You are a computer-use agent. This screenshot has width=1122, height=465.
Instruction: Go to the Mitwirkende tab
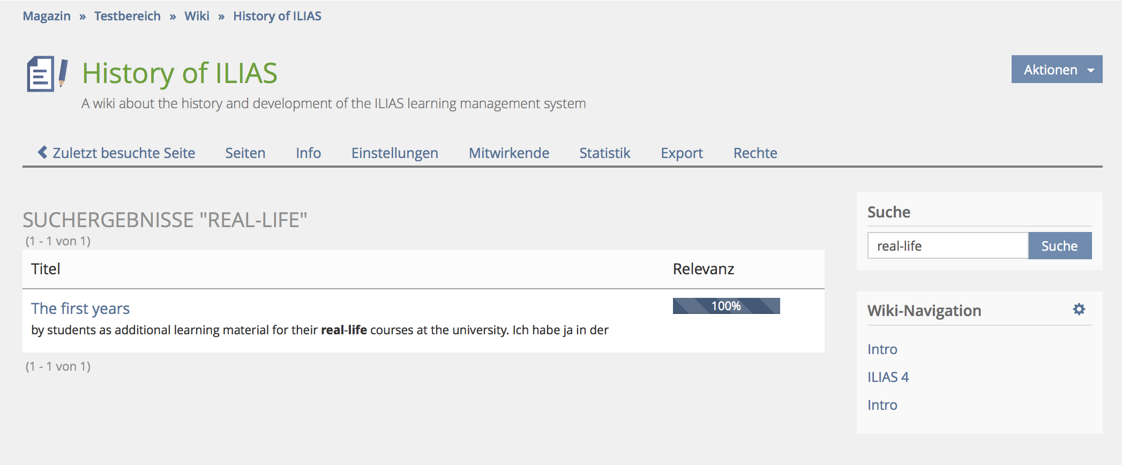(x=508, y=153)
